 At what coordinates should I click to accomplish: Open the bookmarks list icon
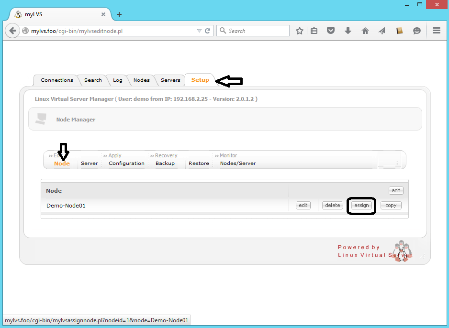pyautogui.click(x=314, y=31)
